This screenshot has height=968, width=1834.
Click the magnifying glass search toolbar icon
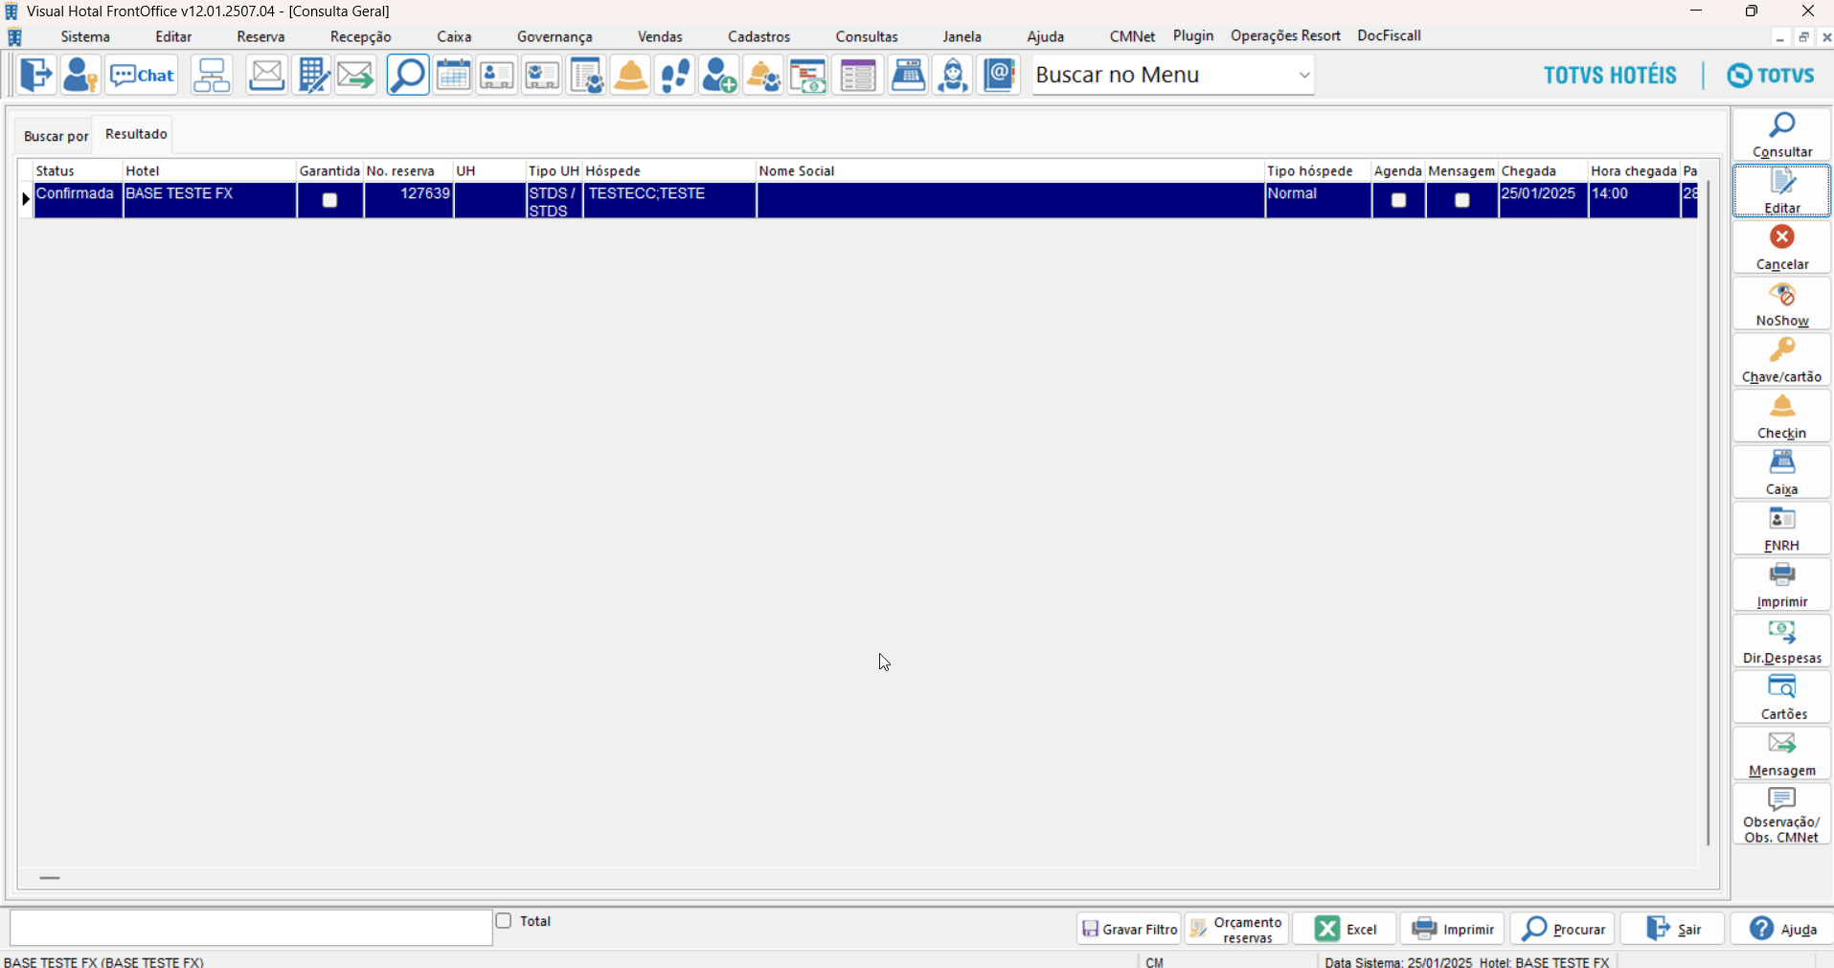pyautogui.click(x=408, y=75)
